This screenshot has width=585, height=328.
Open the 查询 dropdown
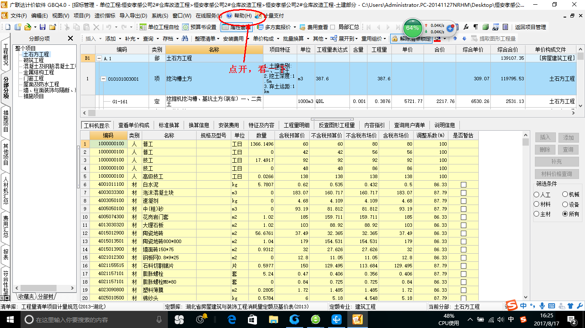click(x=150, y=38)
